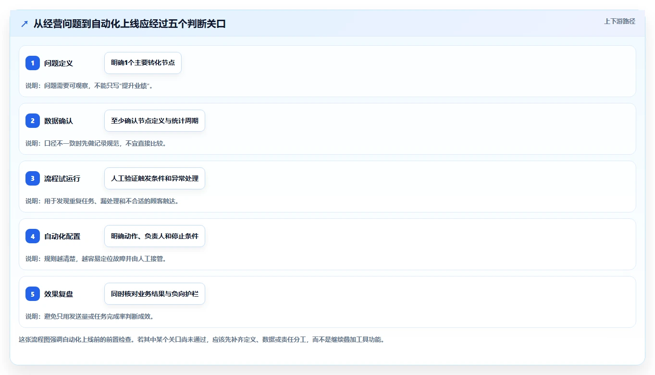Click the 自动化配置 step label
Screen dimensions: 655x375
click(62, 236)
